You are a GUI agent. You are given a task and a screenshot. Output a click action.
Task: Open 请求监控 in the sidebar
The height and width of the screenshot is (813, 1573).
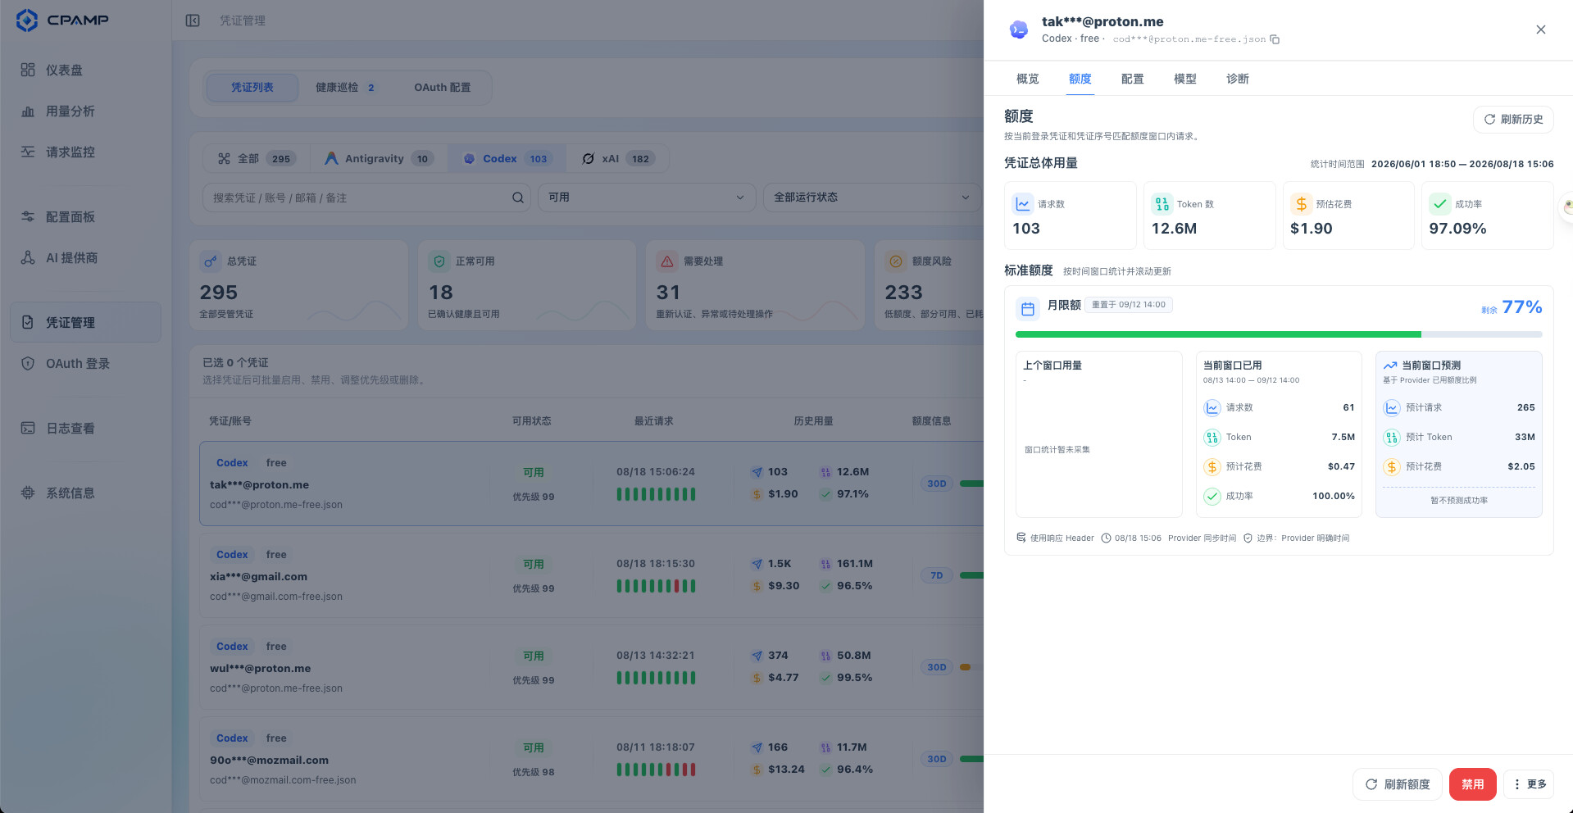pos(85,152)
